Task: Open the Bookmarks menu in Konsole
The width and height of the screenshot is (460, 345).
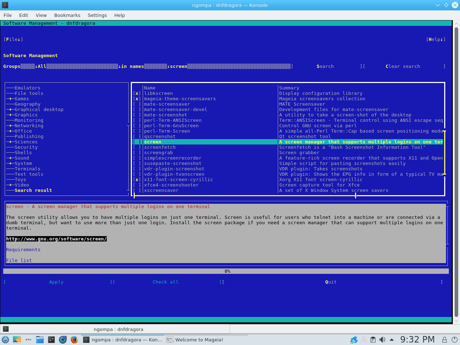Action: point(67,15)
